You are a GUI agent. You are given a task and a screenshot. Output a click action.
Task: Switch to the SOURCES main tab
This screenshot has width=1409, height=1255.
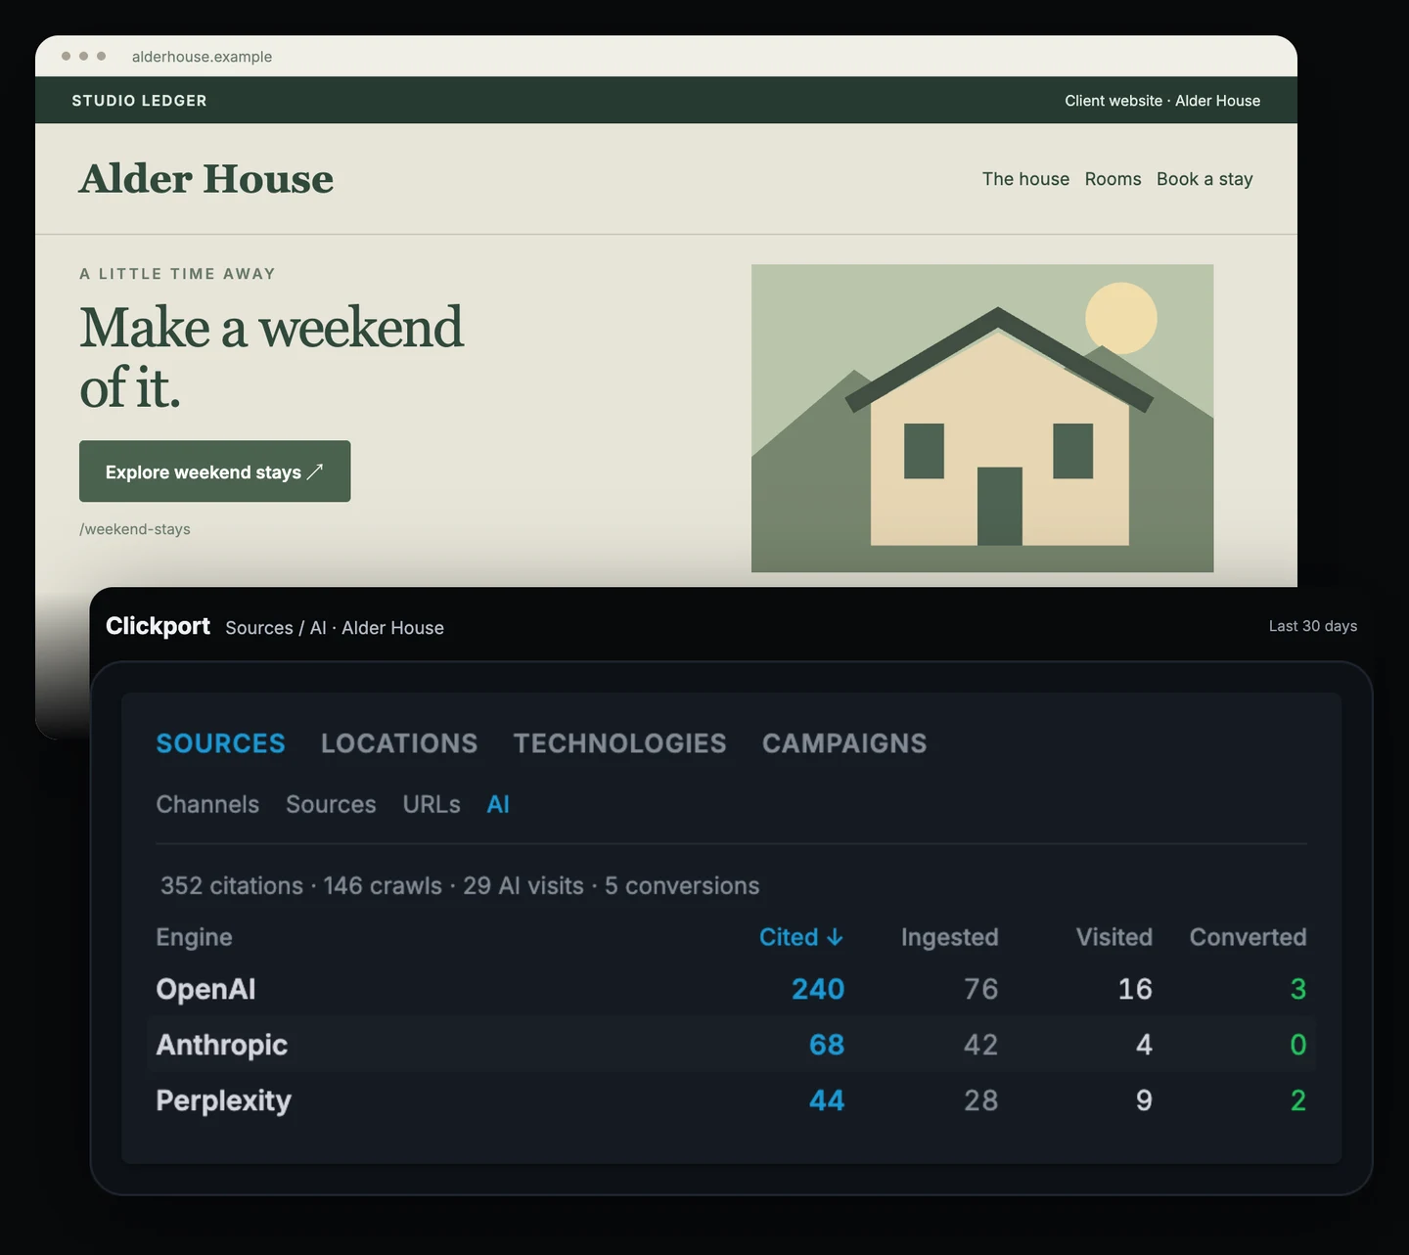point(221,743)
